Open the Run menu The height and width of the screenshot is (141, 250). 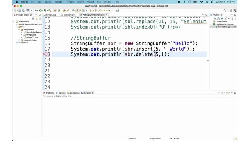pos(99,2)
